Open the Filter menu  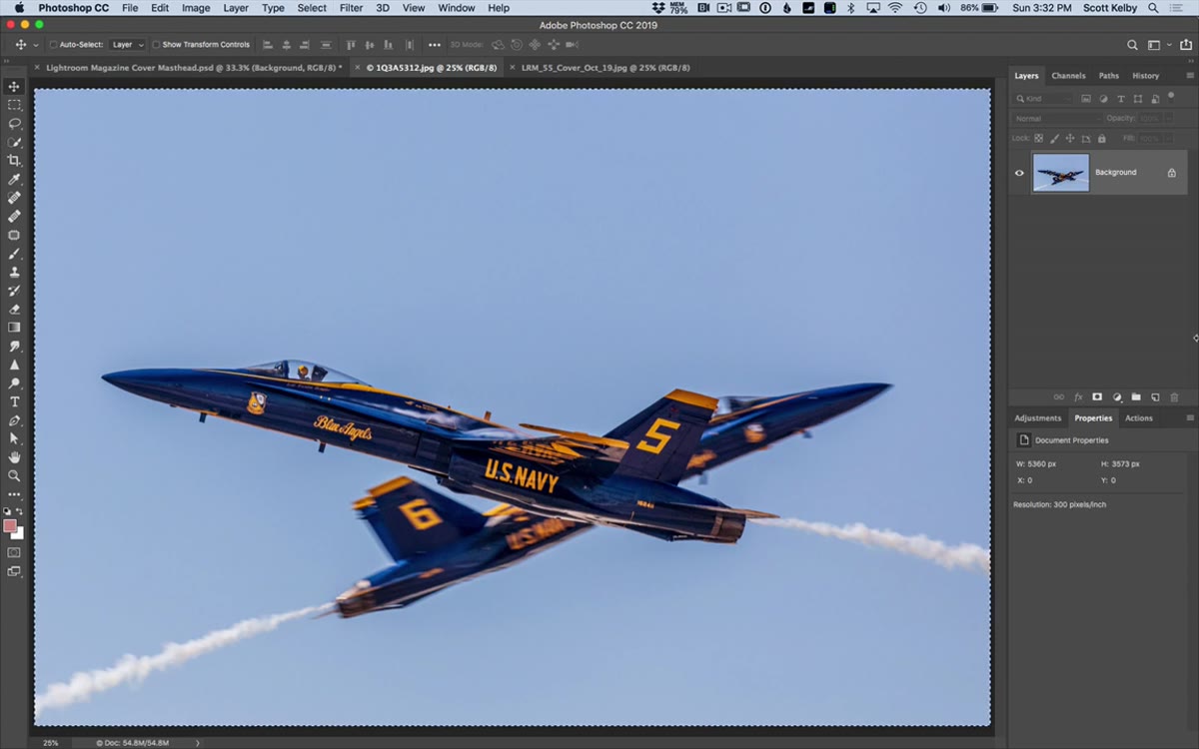coord(351,8)
